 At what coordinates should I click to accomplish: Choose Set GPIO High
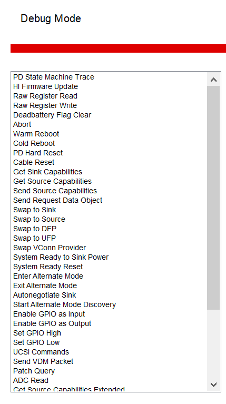click(37, 333)
